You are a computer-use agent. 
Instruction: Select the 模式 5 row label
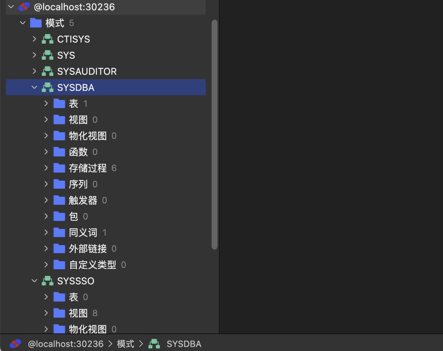coord(55,23)
